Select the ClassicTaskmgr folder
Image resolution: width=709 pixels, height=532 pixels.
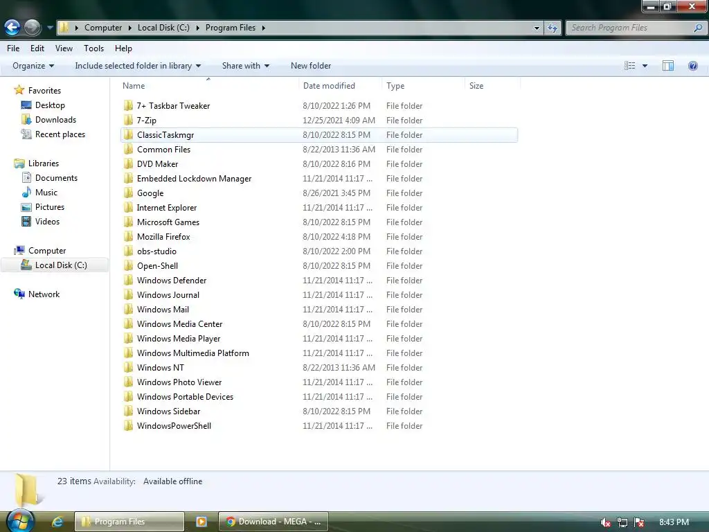point(319,135)
